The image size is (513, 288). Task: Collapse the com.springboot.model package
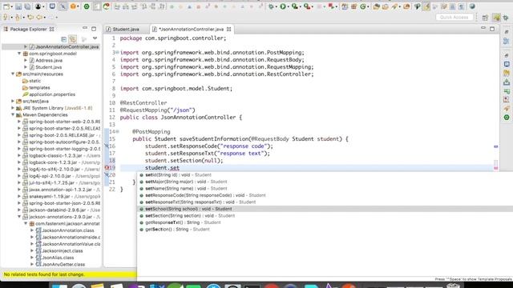19,54
